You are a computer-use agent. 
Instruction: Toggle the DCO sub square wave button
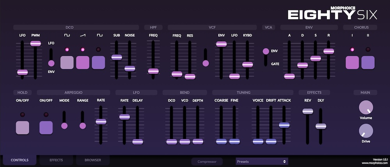(x=99, y=63)
